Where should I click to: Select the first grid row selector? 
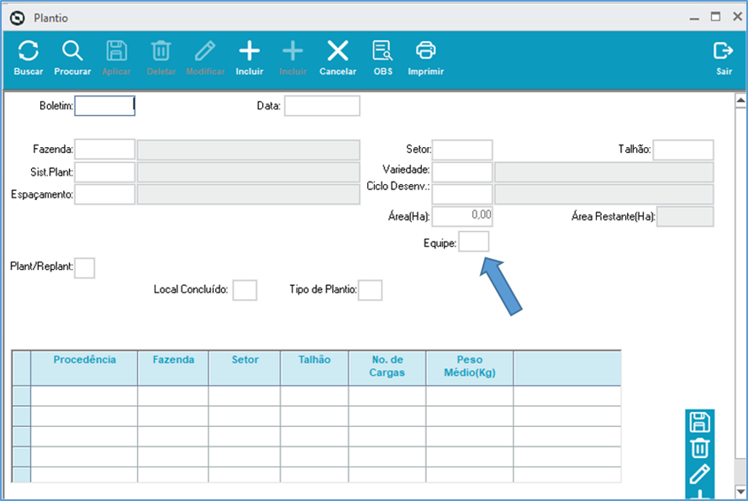point(22,396)
